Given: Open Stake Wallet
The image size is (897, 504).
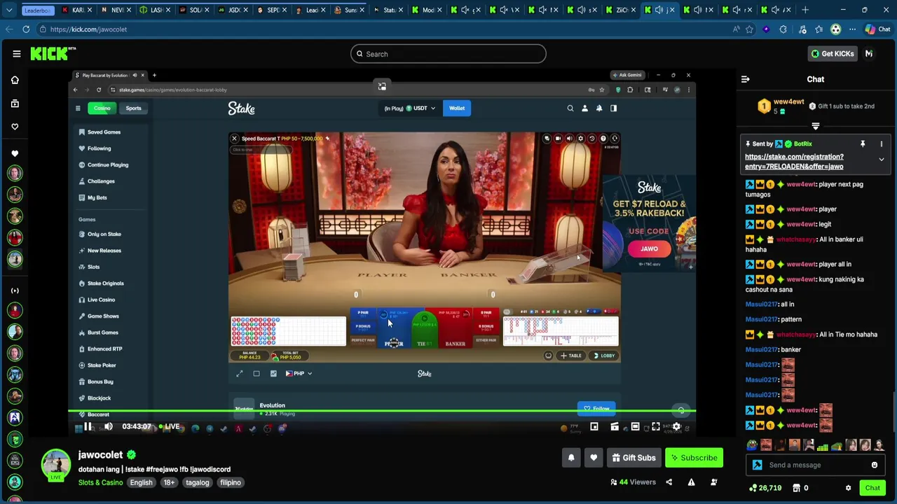Looking at the screenshot, I should [x=457, y=108].
